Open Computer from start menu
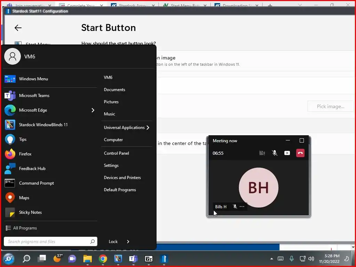This screenshot has height=267, width=356. (x=113, y=140)
